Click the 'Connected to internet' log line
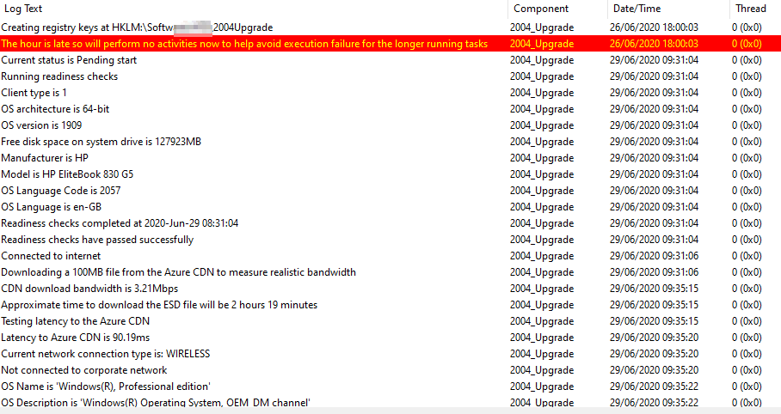781x414 pixels. point(51,256)
